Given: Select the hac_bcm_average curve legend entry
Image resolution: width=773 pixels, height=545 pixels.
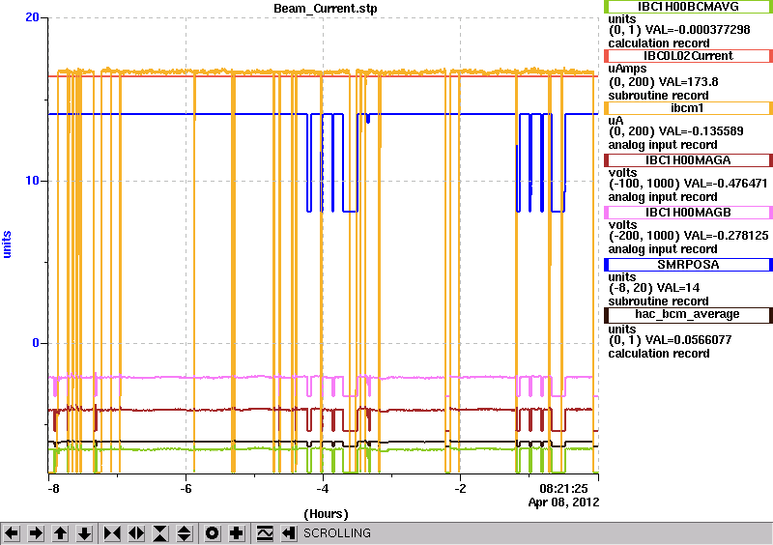Looking at the screenshot, I should pos(688,315).
